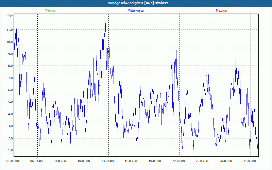Screen dimensions: 272x170
Task: Click the 10.03.08 date label
Action: [84, 161]
